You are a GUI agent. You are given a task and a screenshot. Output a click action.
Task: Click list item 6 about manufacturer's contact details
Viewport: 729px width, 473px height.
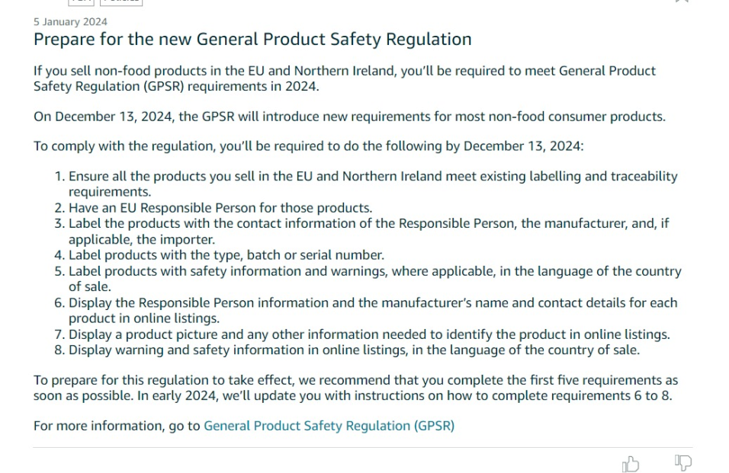(x=366, y=310)
